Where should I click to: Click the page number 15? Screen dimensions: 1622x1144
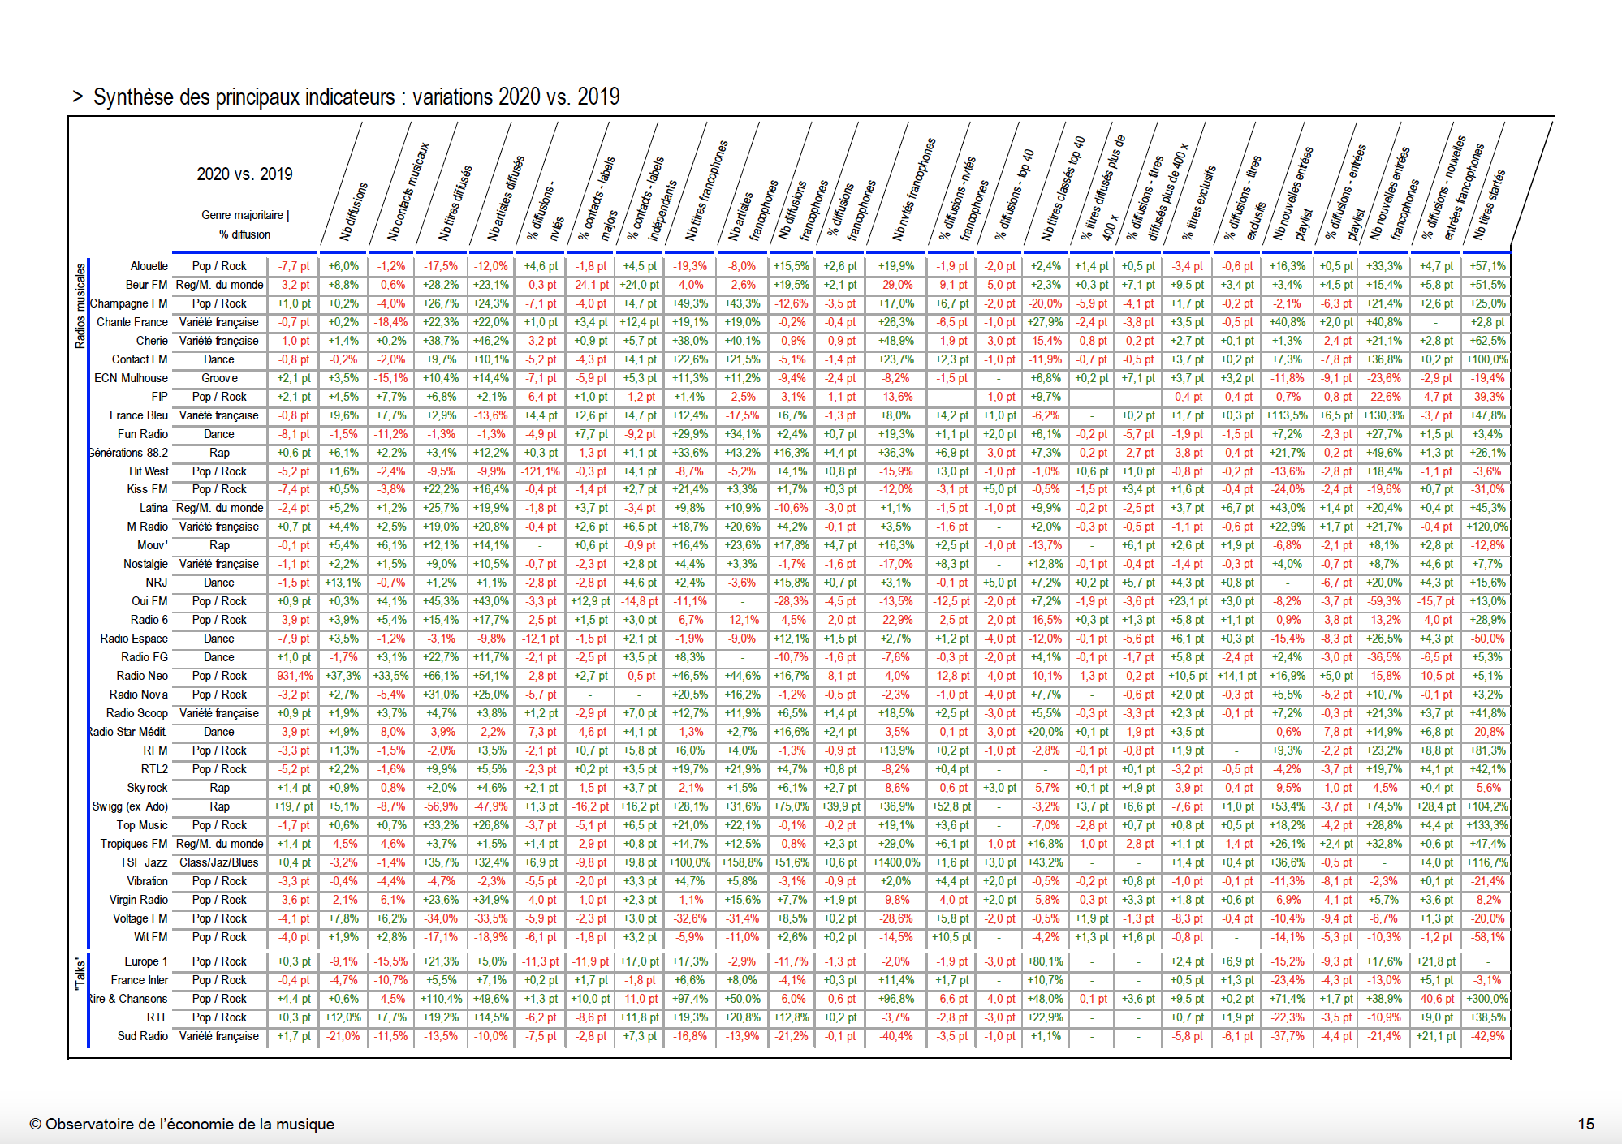(x=1585, y=1124)
